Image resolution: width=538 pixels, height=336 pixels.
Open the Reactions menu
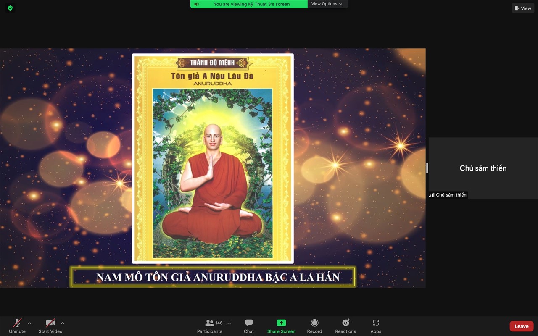click(345, 326)
